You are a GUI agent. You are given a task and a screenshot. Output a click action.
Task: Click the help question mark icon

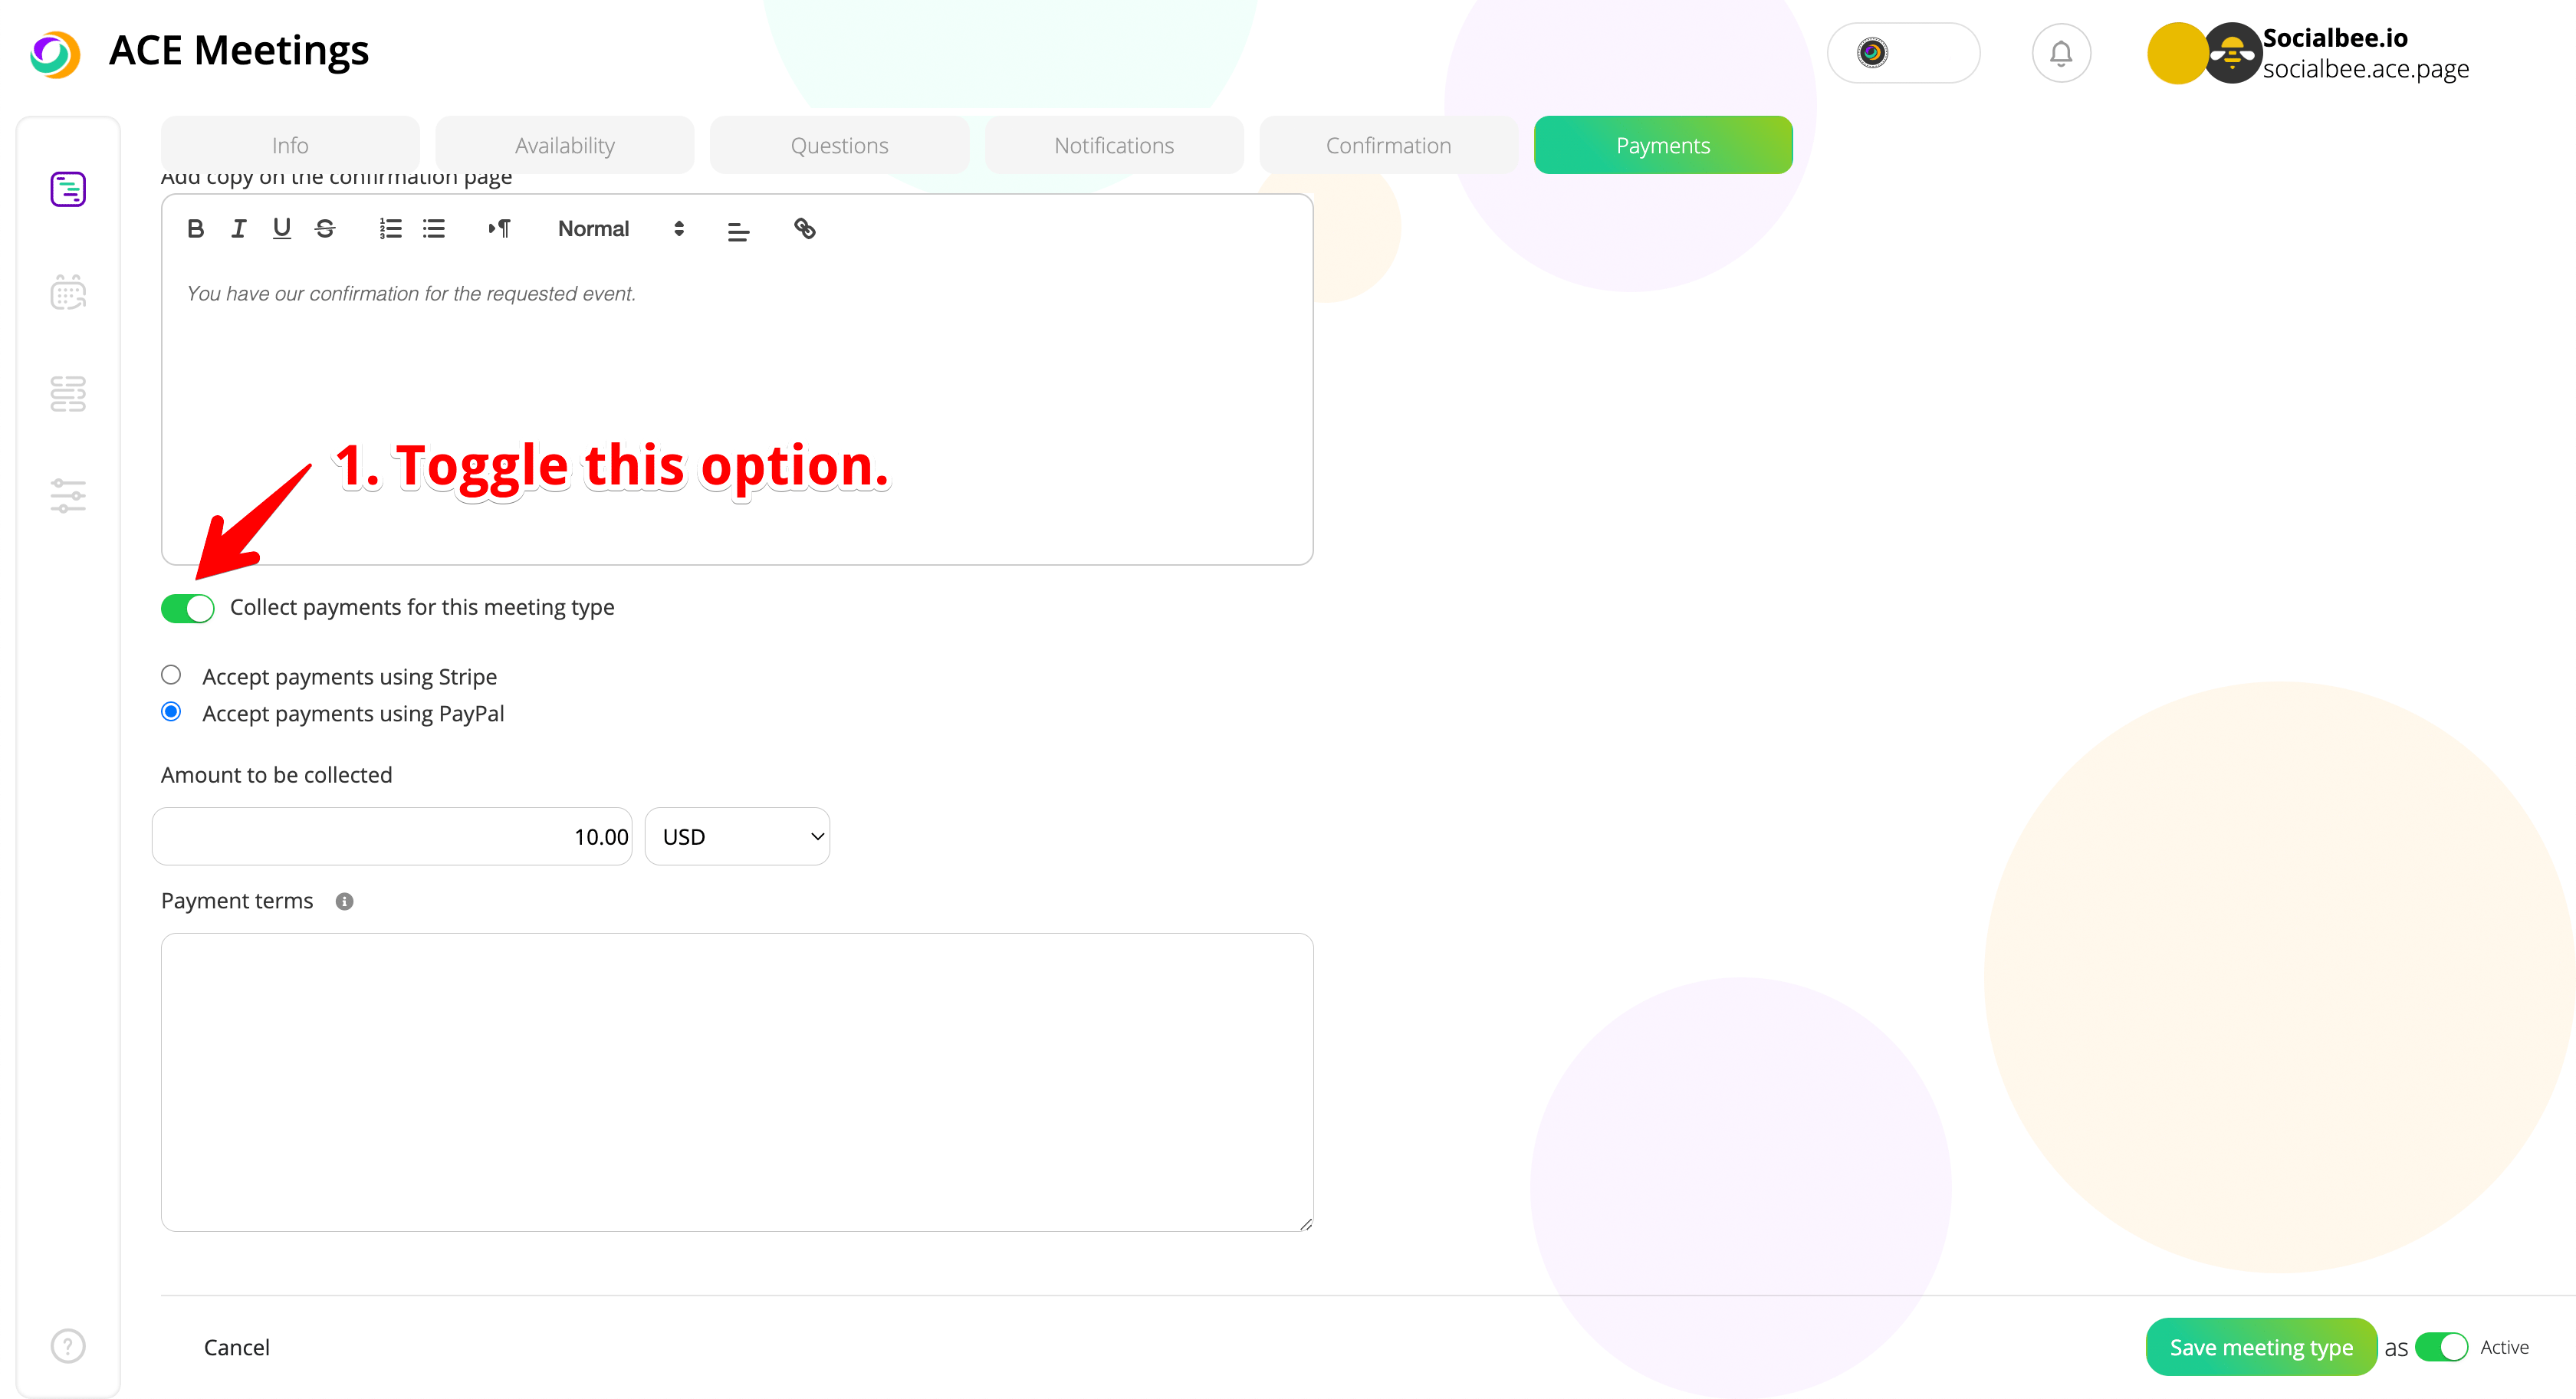[x=68, y=1345]
